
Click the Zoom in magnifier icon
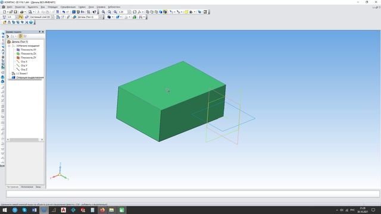(x=103, y=12)
